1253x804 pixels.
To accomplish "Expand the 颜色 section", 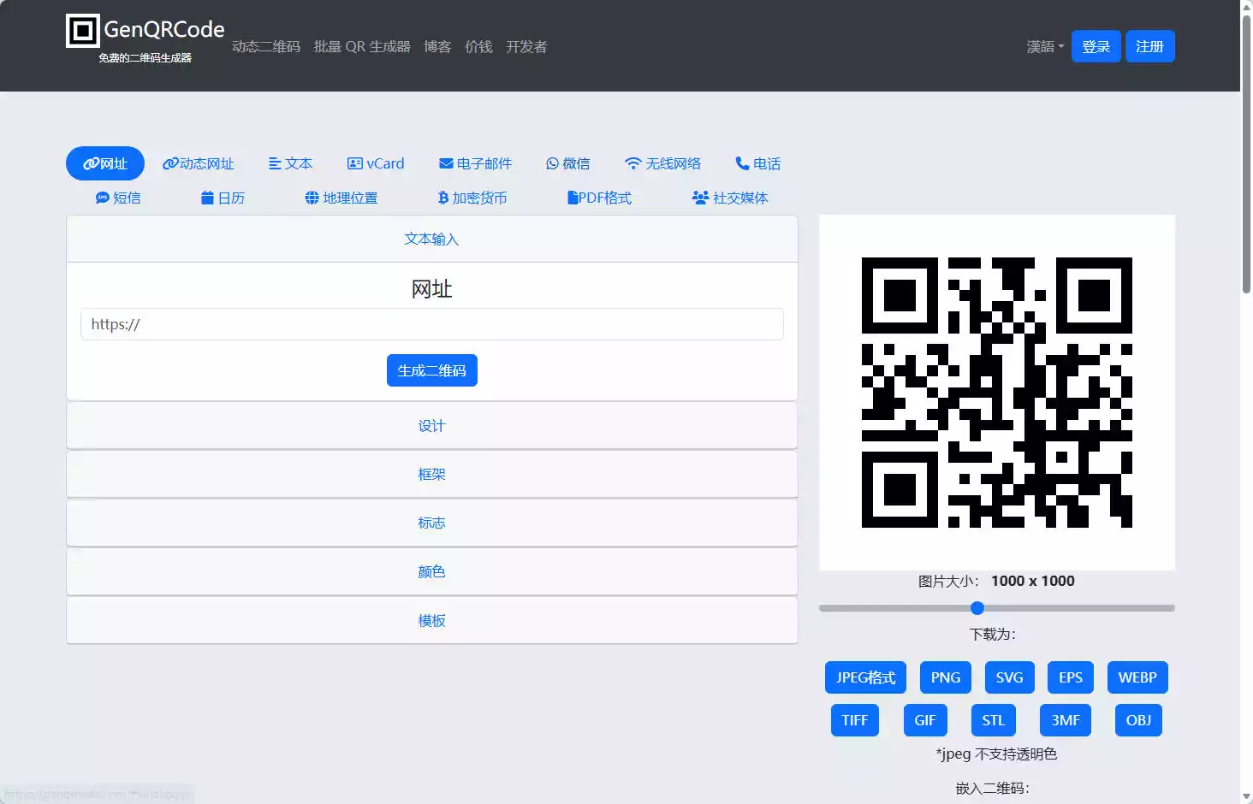I will point(431,571).
